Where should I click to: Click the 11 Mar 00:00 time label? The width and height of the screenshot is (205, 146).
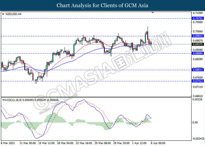(28, 143)
